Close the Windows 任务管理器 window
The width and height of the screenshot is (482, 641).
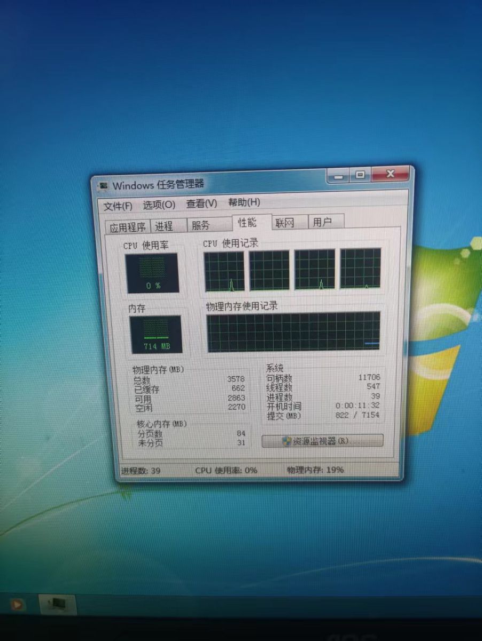pos(390,174)
